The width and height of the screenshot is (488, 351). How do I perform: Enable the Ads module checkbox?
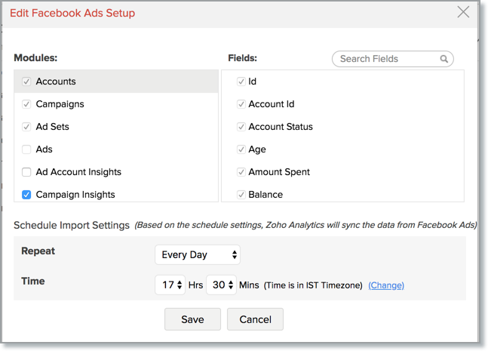(26, 149)
